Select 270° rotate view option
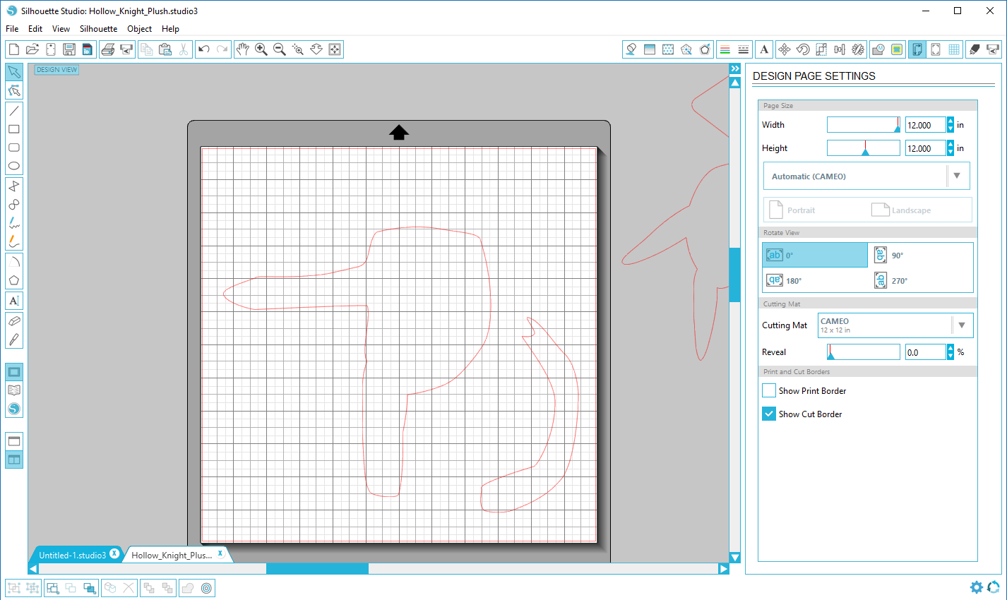 pyautogui.click(x=921, y=280)
